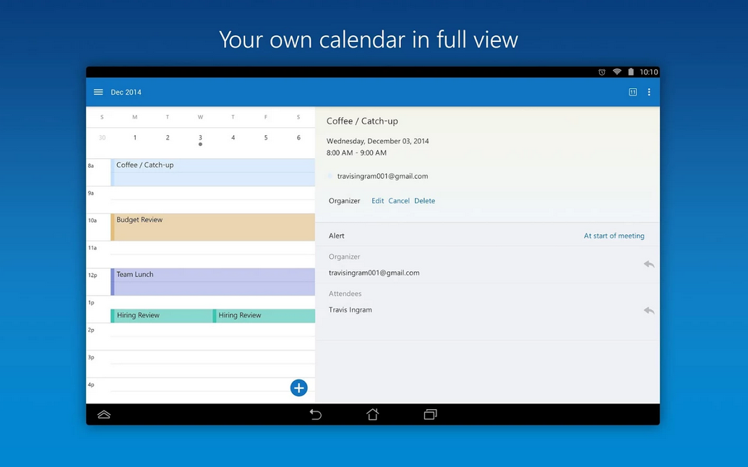The width and height of the screenshot is (748, 467).
Task: Tap the 2p time slot label
Action: 90,330
